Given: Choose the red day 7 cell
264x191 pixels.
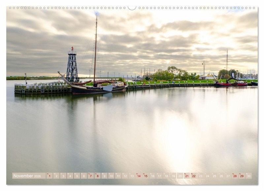Looking at the screenshot, I should [x=91, y=176].
